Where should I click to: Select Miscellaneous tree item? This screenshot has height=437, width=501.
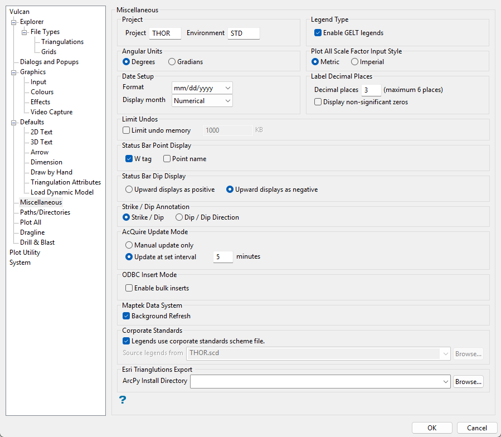[41, 202]
